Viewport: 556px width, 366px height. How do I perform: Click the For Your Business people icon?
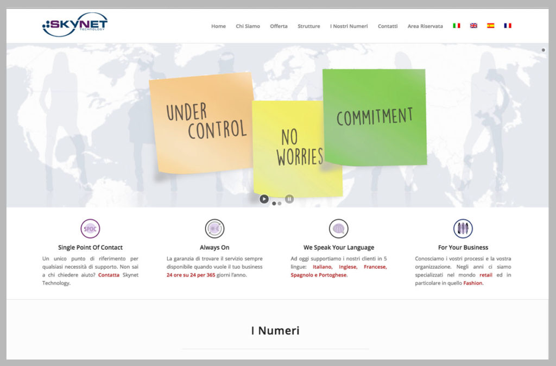(x=463, y=229)
